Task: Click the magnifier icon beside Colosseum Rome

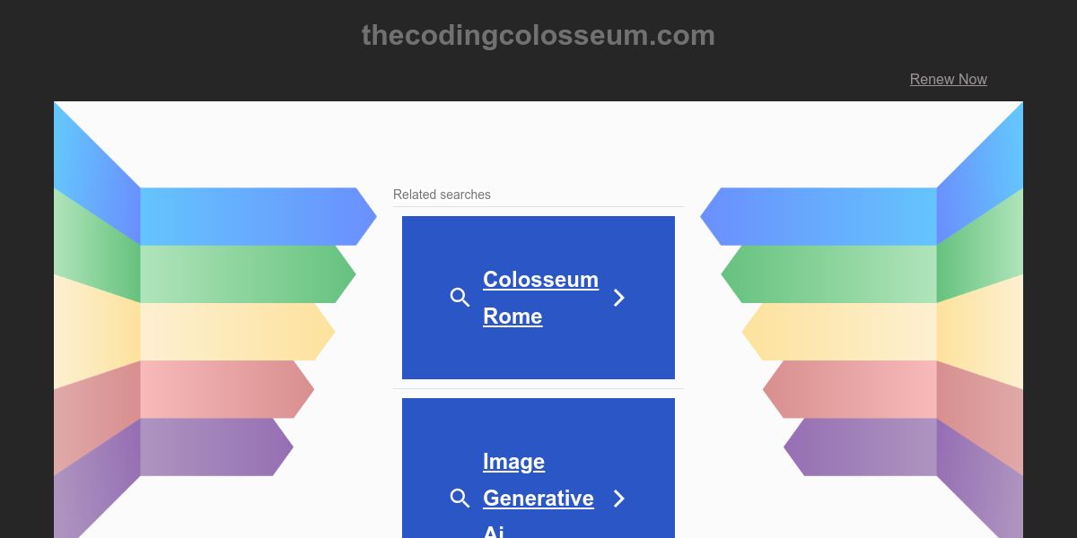Action: point(460,298)
